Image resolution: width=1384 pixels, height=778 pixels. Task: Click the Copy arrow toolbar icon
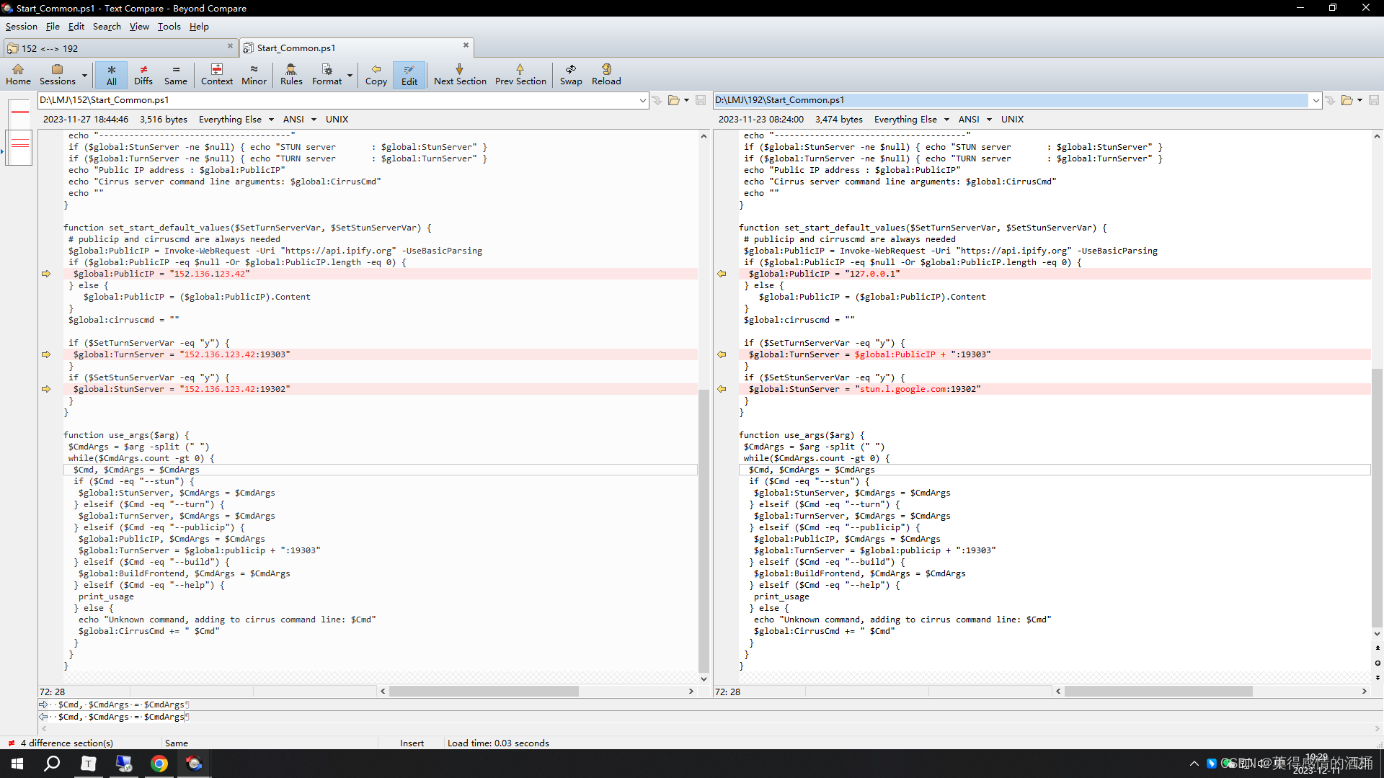(376, 74)
